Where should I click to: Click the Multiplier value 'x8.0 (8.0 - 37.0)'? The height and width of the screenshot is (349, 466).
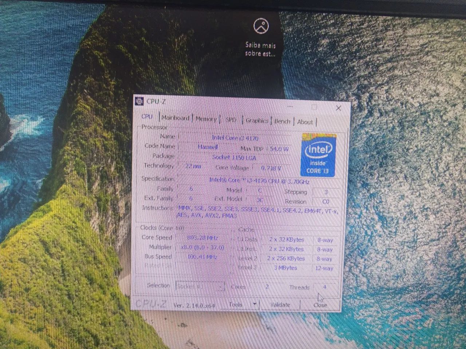click(202, 247)
